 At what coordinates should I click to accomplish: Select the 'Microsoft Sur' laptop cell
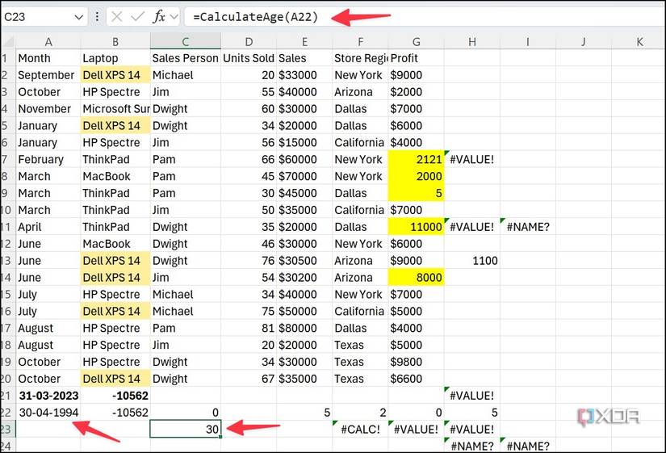(115, 109)
